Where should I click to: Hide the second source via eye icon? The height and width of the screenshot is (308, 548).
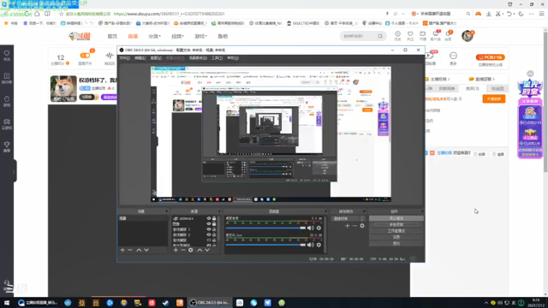click(x=209, y=224)
